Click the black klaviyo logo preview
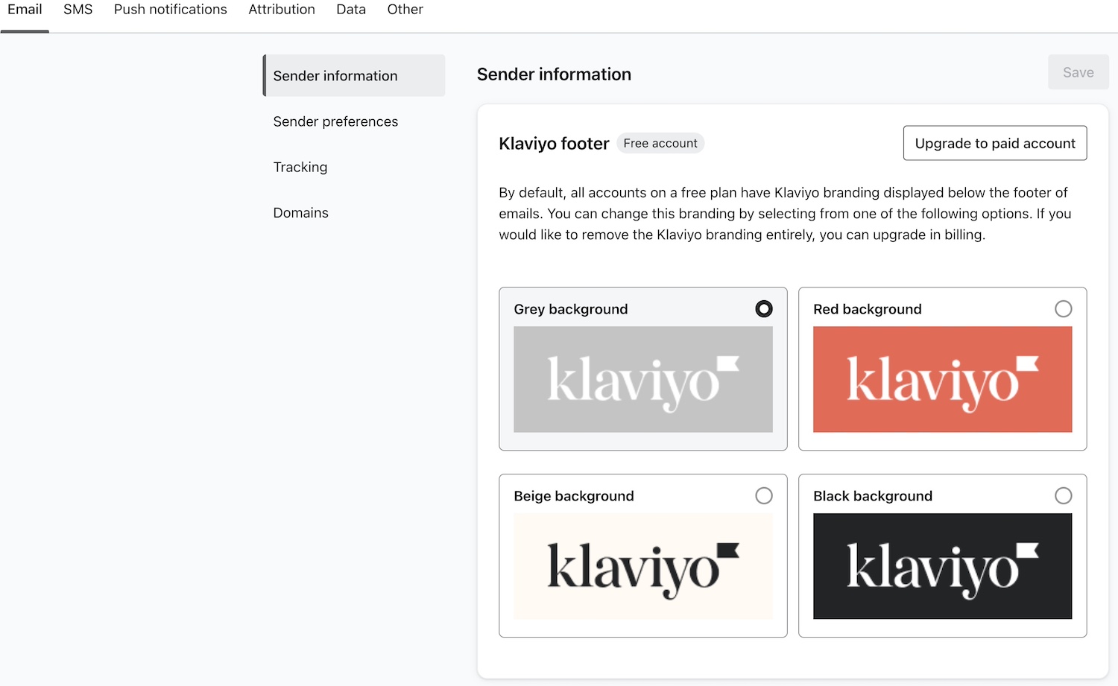The height and width of the screenshot is (686, 1118). tap(942, 567)
